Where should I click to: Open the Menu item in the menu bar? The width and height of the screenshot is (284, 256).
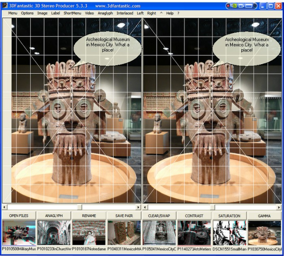coord(12,13)
